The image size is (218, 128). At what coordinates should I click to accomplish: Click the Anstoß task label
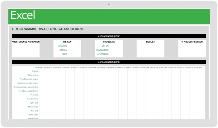[x=35, y=71]
